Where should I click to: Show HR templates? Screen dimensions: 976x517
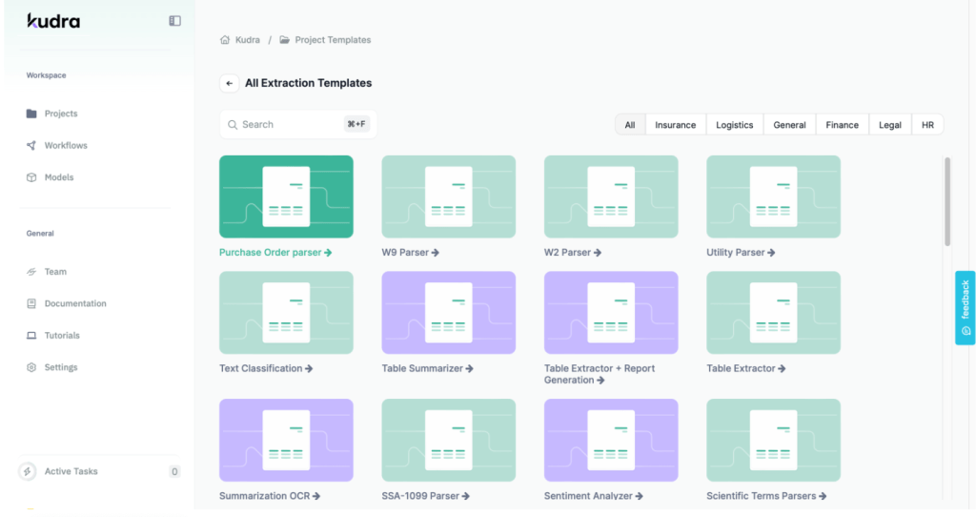click(x=927, y=125)
